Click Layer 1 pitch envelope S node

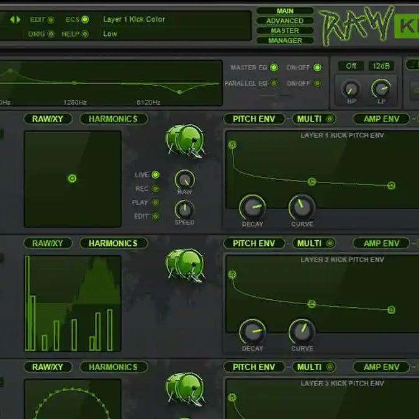[232, 145]
